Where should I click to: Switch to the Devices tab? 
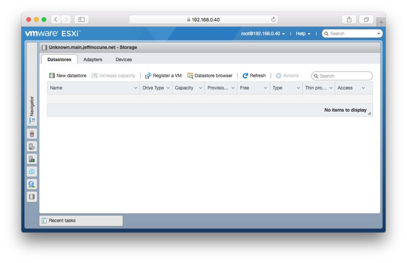pyautogui.click(x=124, y=60)
